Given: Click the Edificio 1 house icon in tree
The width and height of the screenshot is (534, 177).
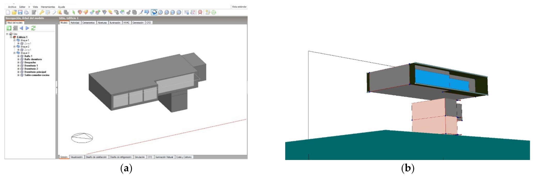Looking at the screenshot, I should [14, 37].
